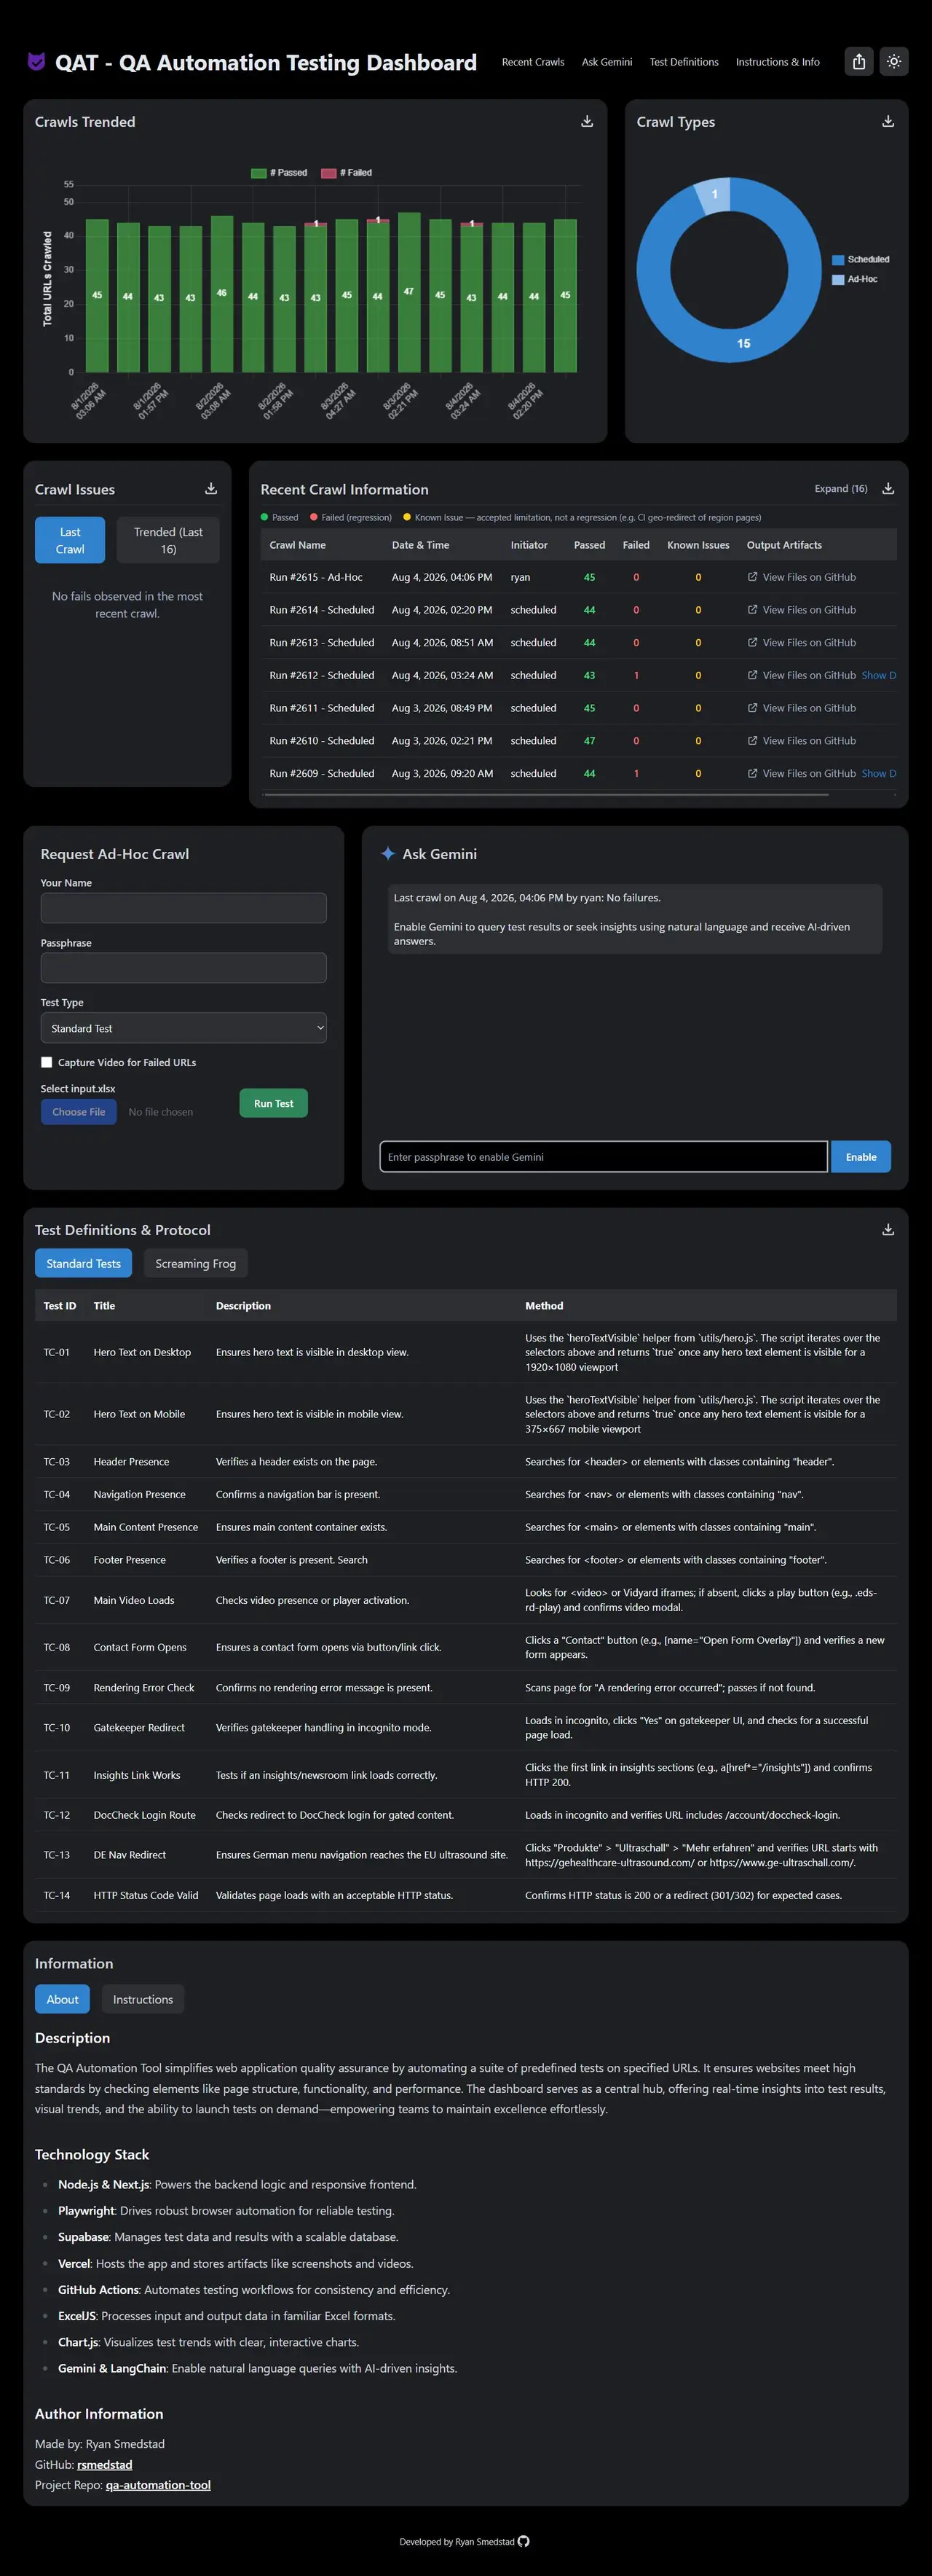Viewport: 932px width, 2576px height.
Task: Download Test Definitions & Protocol
Action: (x=888, y=1230)
